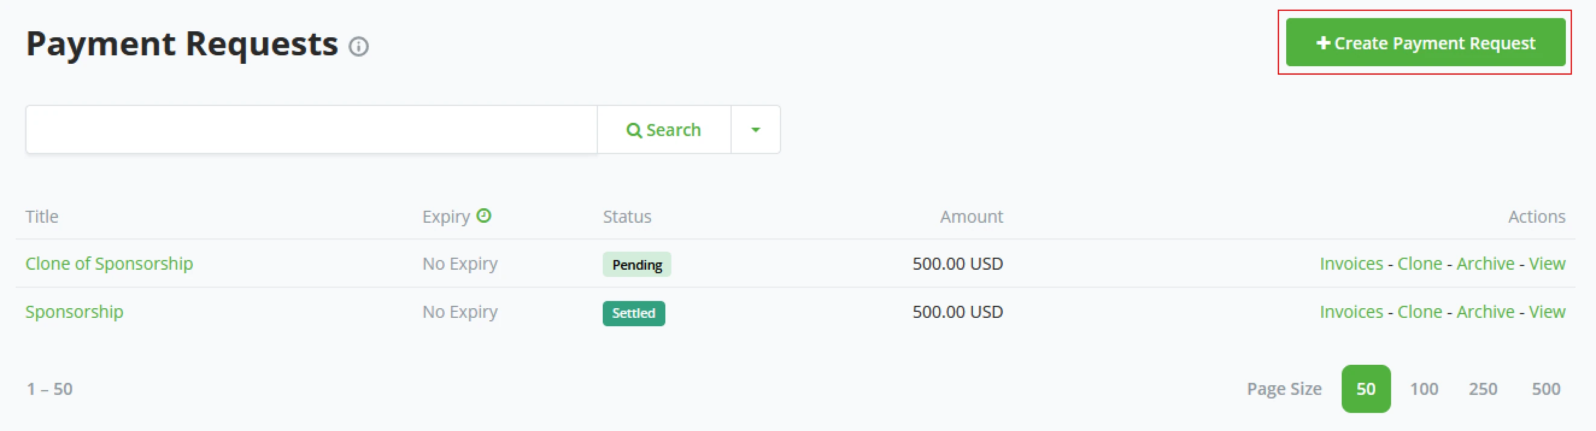Open the Clone of Sponsorship request
The width and height of the screenshot is (1596, 431).
pos(109,264)
